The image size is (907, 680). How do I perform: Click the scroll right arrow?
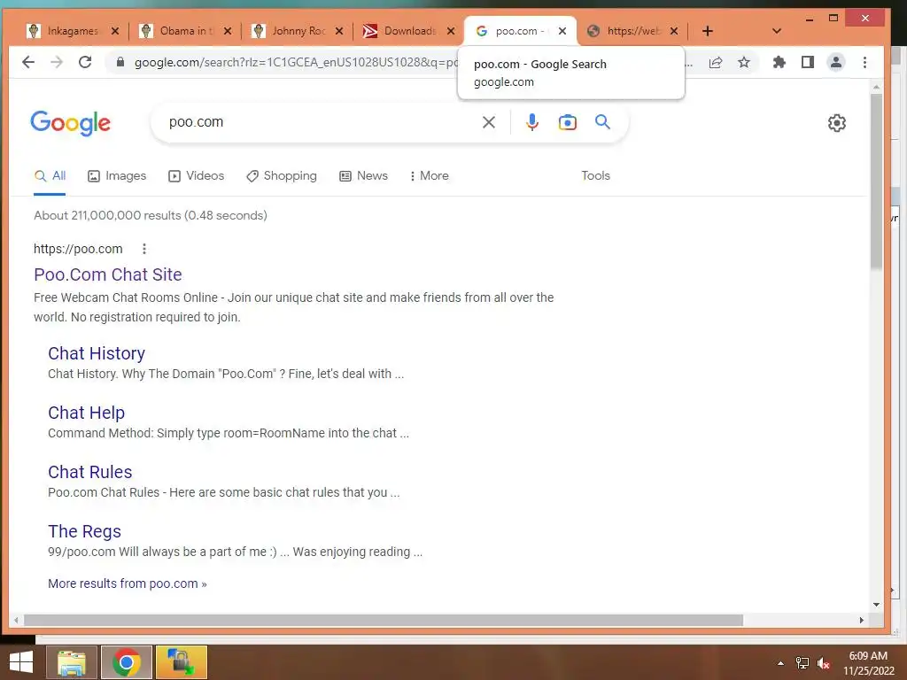click(861, 621)
